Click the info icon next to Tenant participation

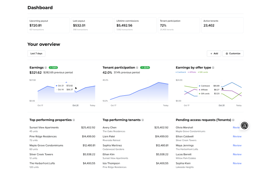(x=137, y=68)
